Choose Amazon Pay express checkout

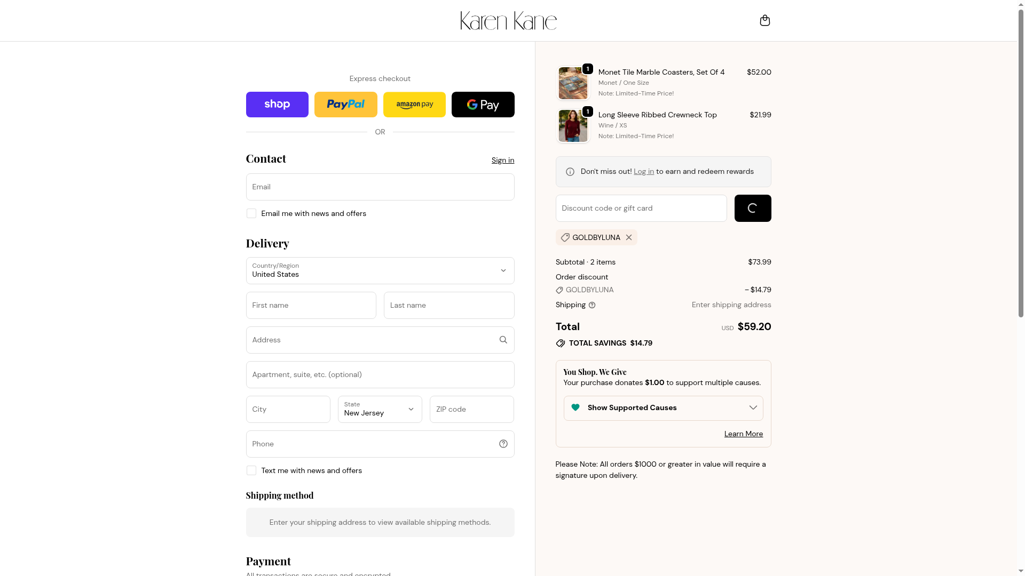(414, 105)
